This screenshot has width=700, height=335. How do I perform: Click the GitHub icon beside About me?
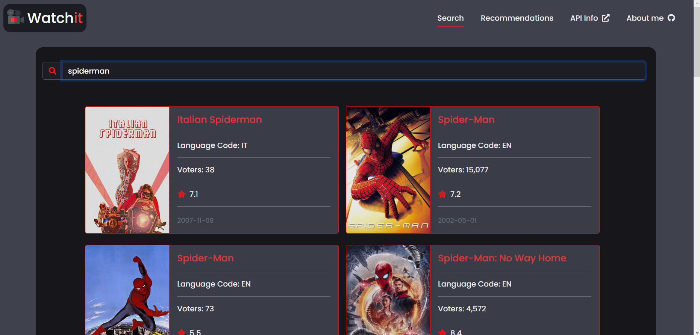[x=671, y=18]
